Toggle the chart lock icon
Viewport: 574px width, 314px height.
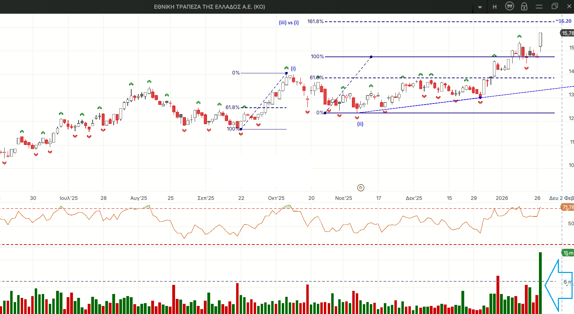(x=524, y=6)
